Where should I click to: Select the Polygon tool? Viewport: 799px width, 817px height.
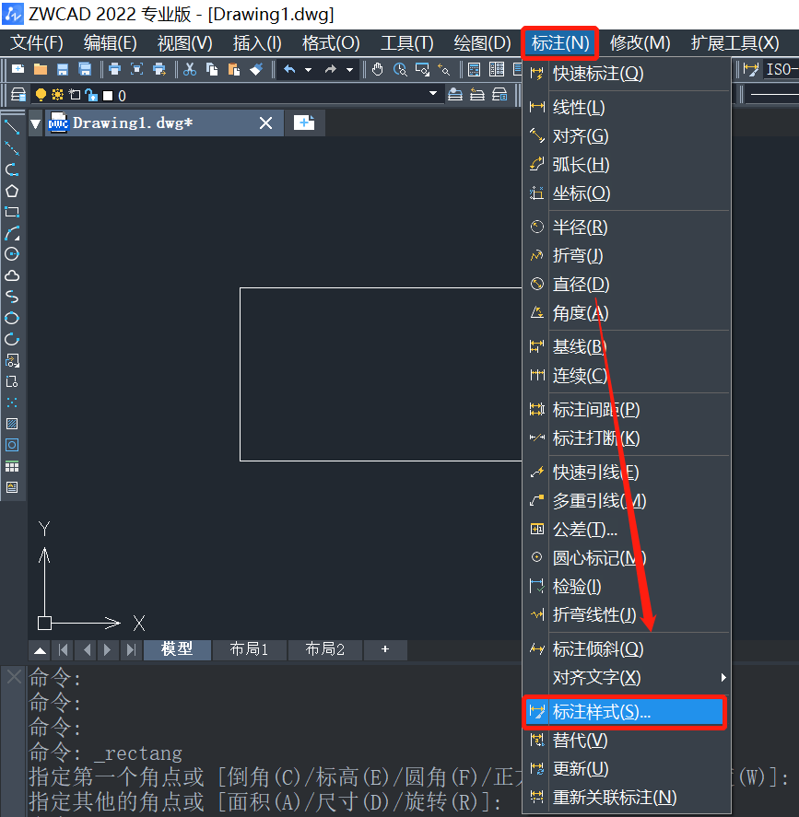[12, 192]
